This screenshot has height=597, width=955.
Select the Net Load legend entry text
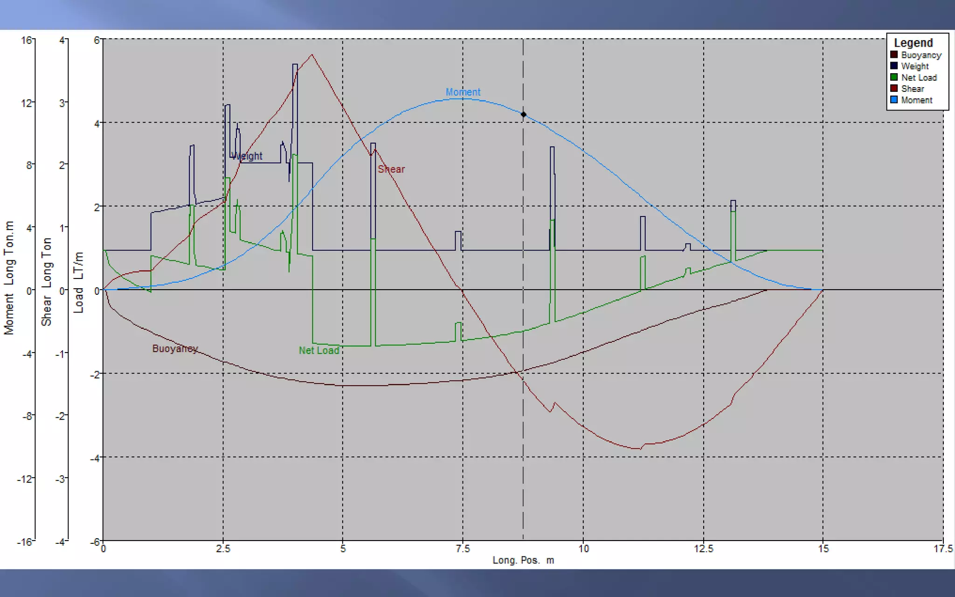[919, 77]
